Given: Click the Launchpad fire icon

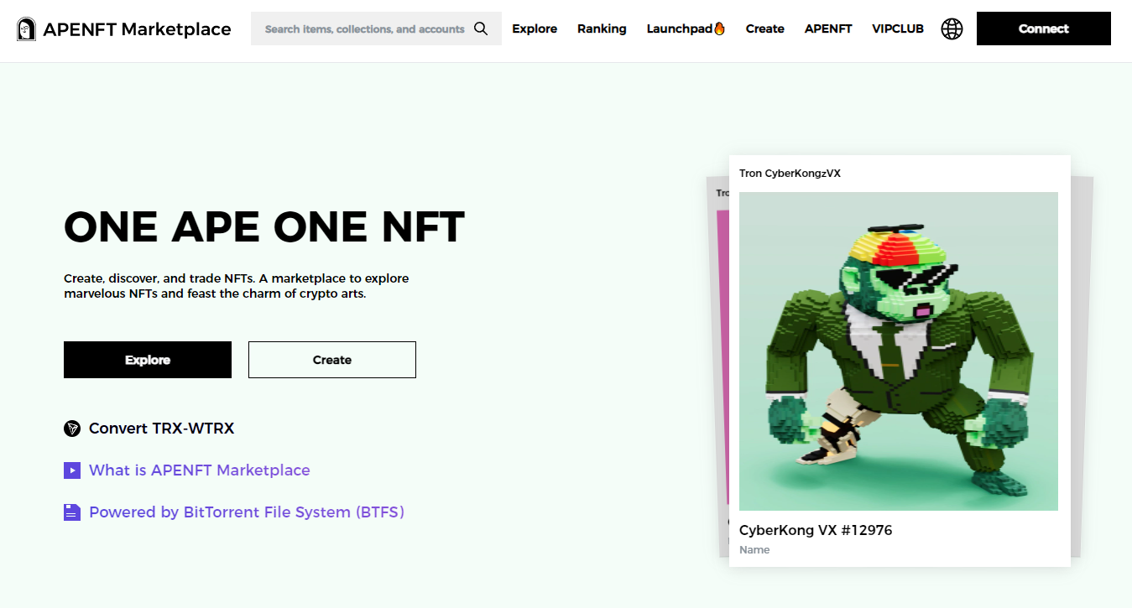Looking at the screenshot, I should pos(719,29).
